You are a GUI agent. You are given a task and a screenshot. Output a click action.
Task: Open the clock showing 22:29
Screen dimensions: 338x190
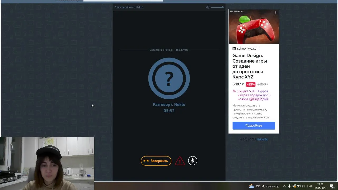320,186
